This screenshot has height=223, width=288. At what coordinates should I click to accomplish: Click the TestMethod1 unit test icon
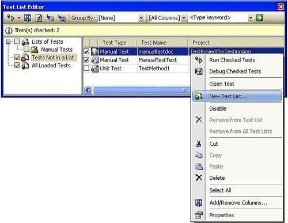pos(94,69)
